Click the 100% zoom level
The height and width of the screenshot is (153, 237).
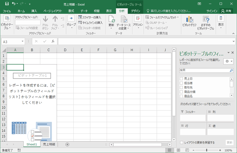(228, 150)
